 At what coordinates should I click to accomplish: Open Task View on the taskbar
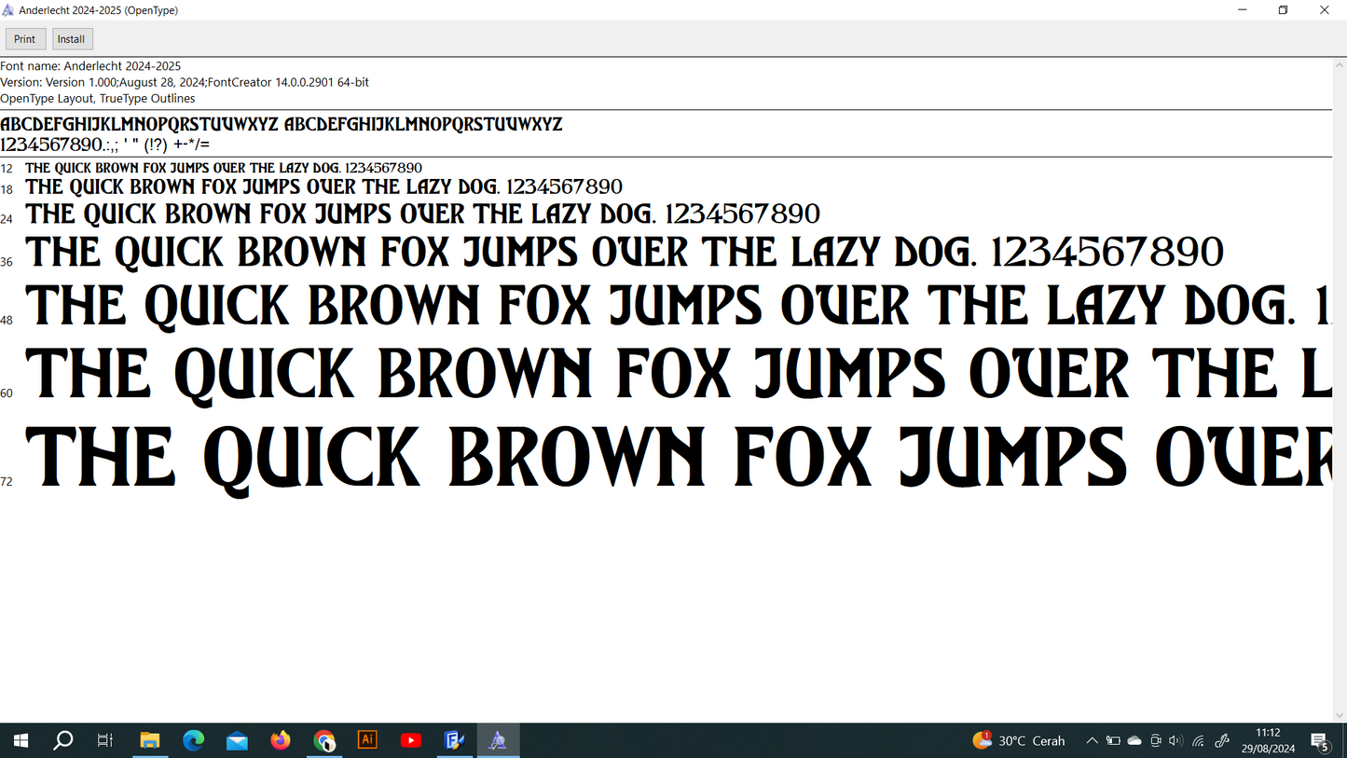(x=105, y=741)
